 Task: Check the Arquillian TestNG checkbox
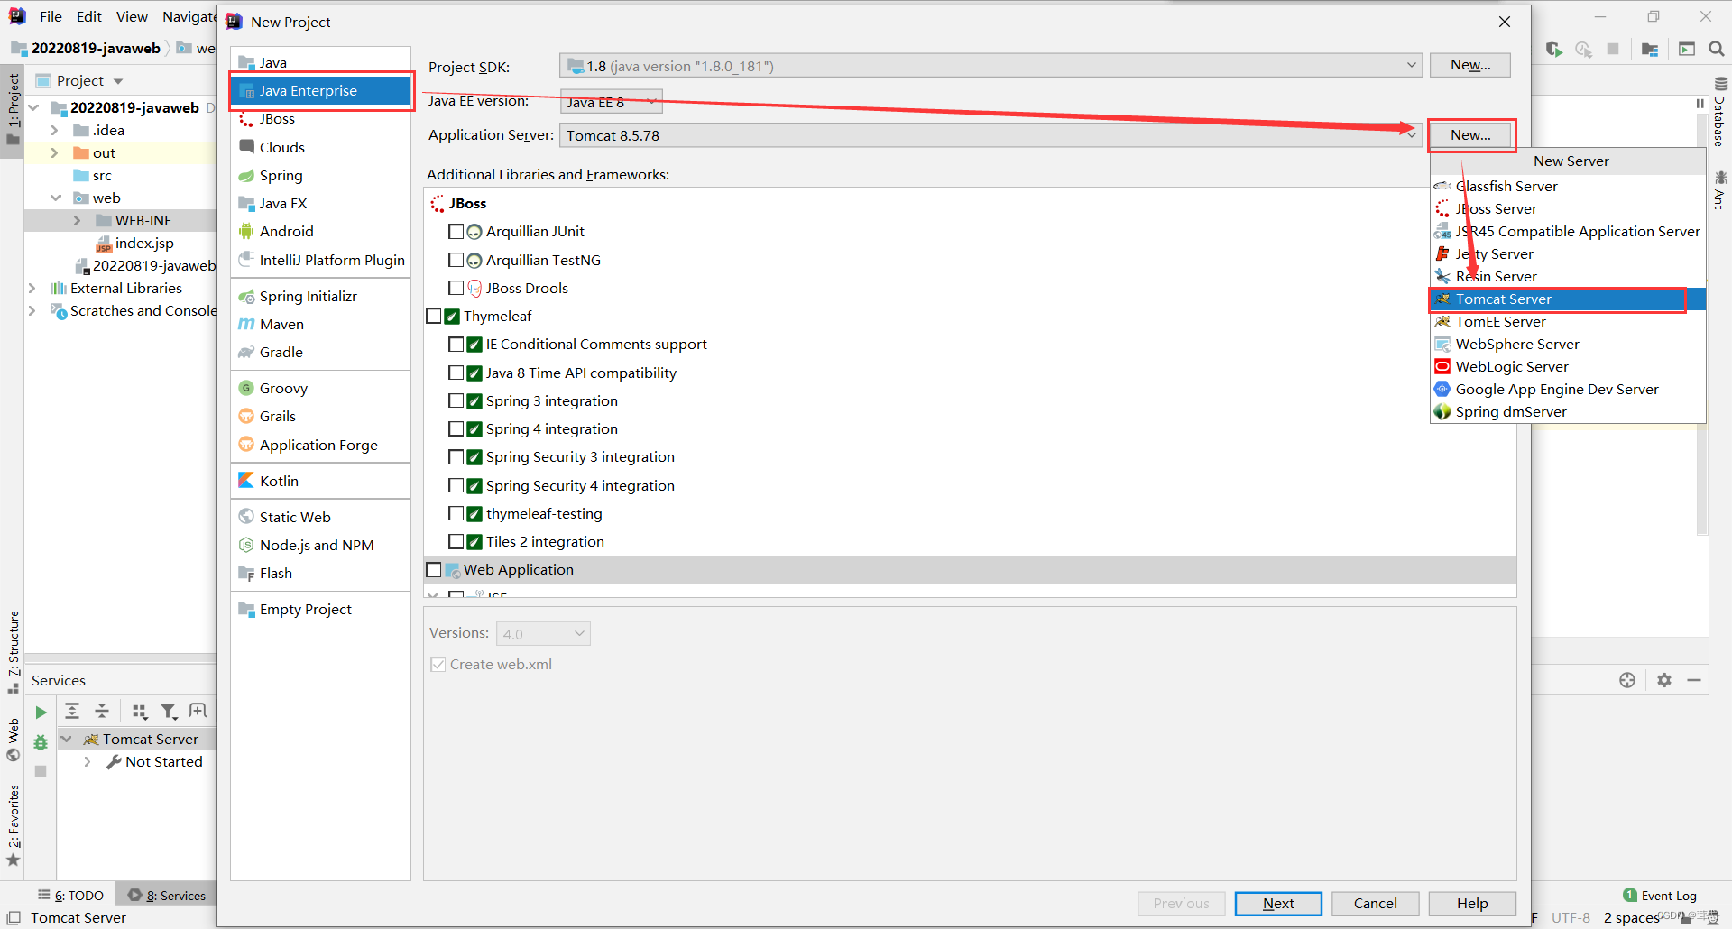[456, 261]
